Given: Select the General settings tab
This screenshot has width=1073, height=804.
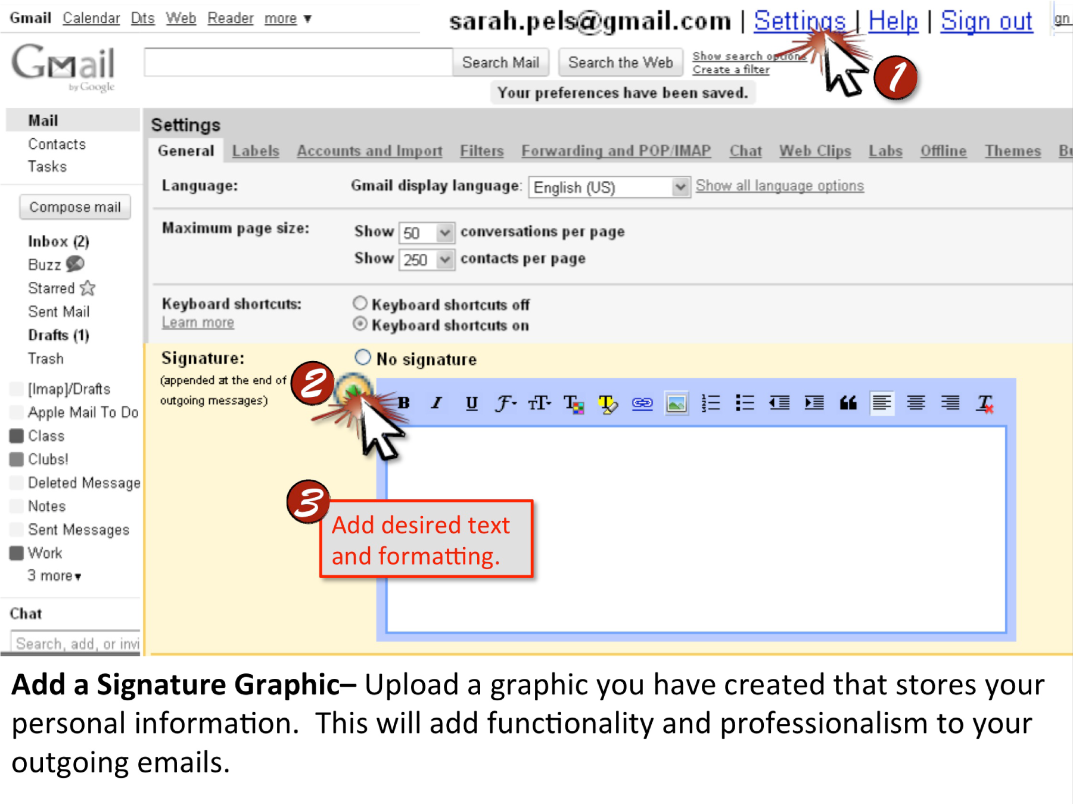Looking at the screenshot, I should point(186,151).
